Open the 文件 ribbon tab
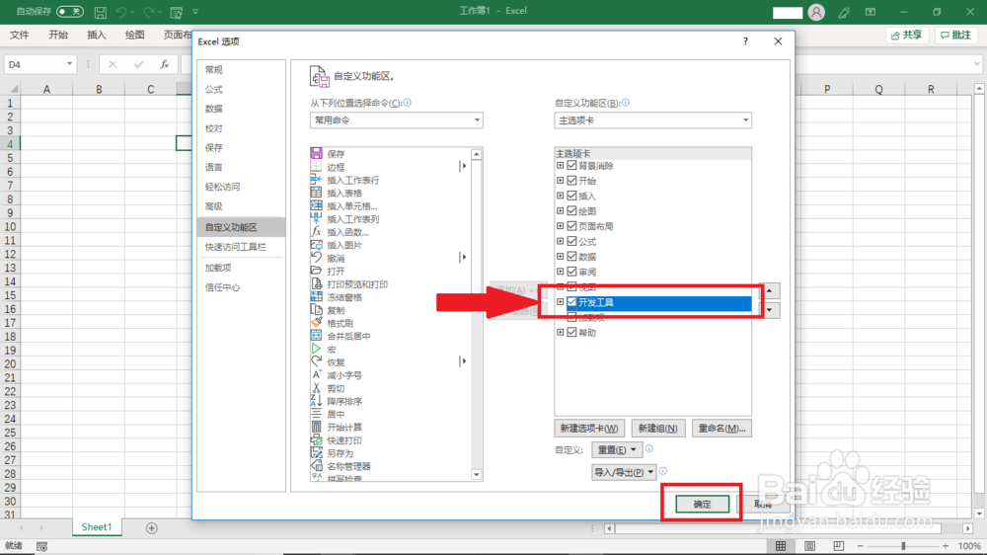 [x=20, y=35]
